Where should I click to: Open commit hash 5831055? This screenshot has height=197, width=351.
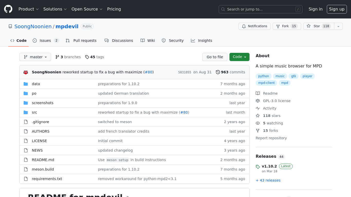point(185,72)
